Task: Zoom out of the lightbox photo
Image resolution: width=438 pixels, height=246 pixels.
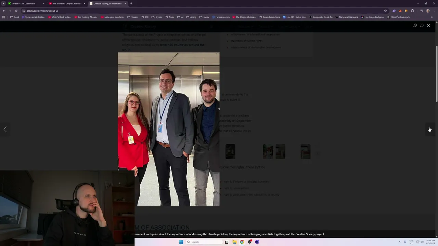Action: pyautogui.click(x=422, y=26)
